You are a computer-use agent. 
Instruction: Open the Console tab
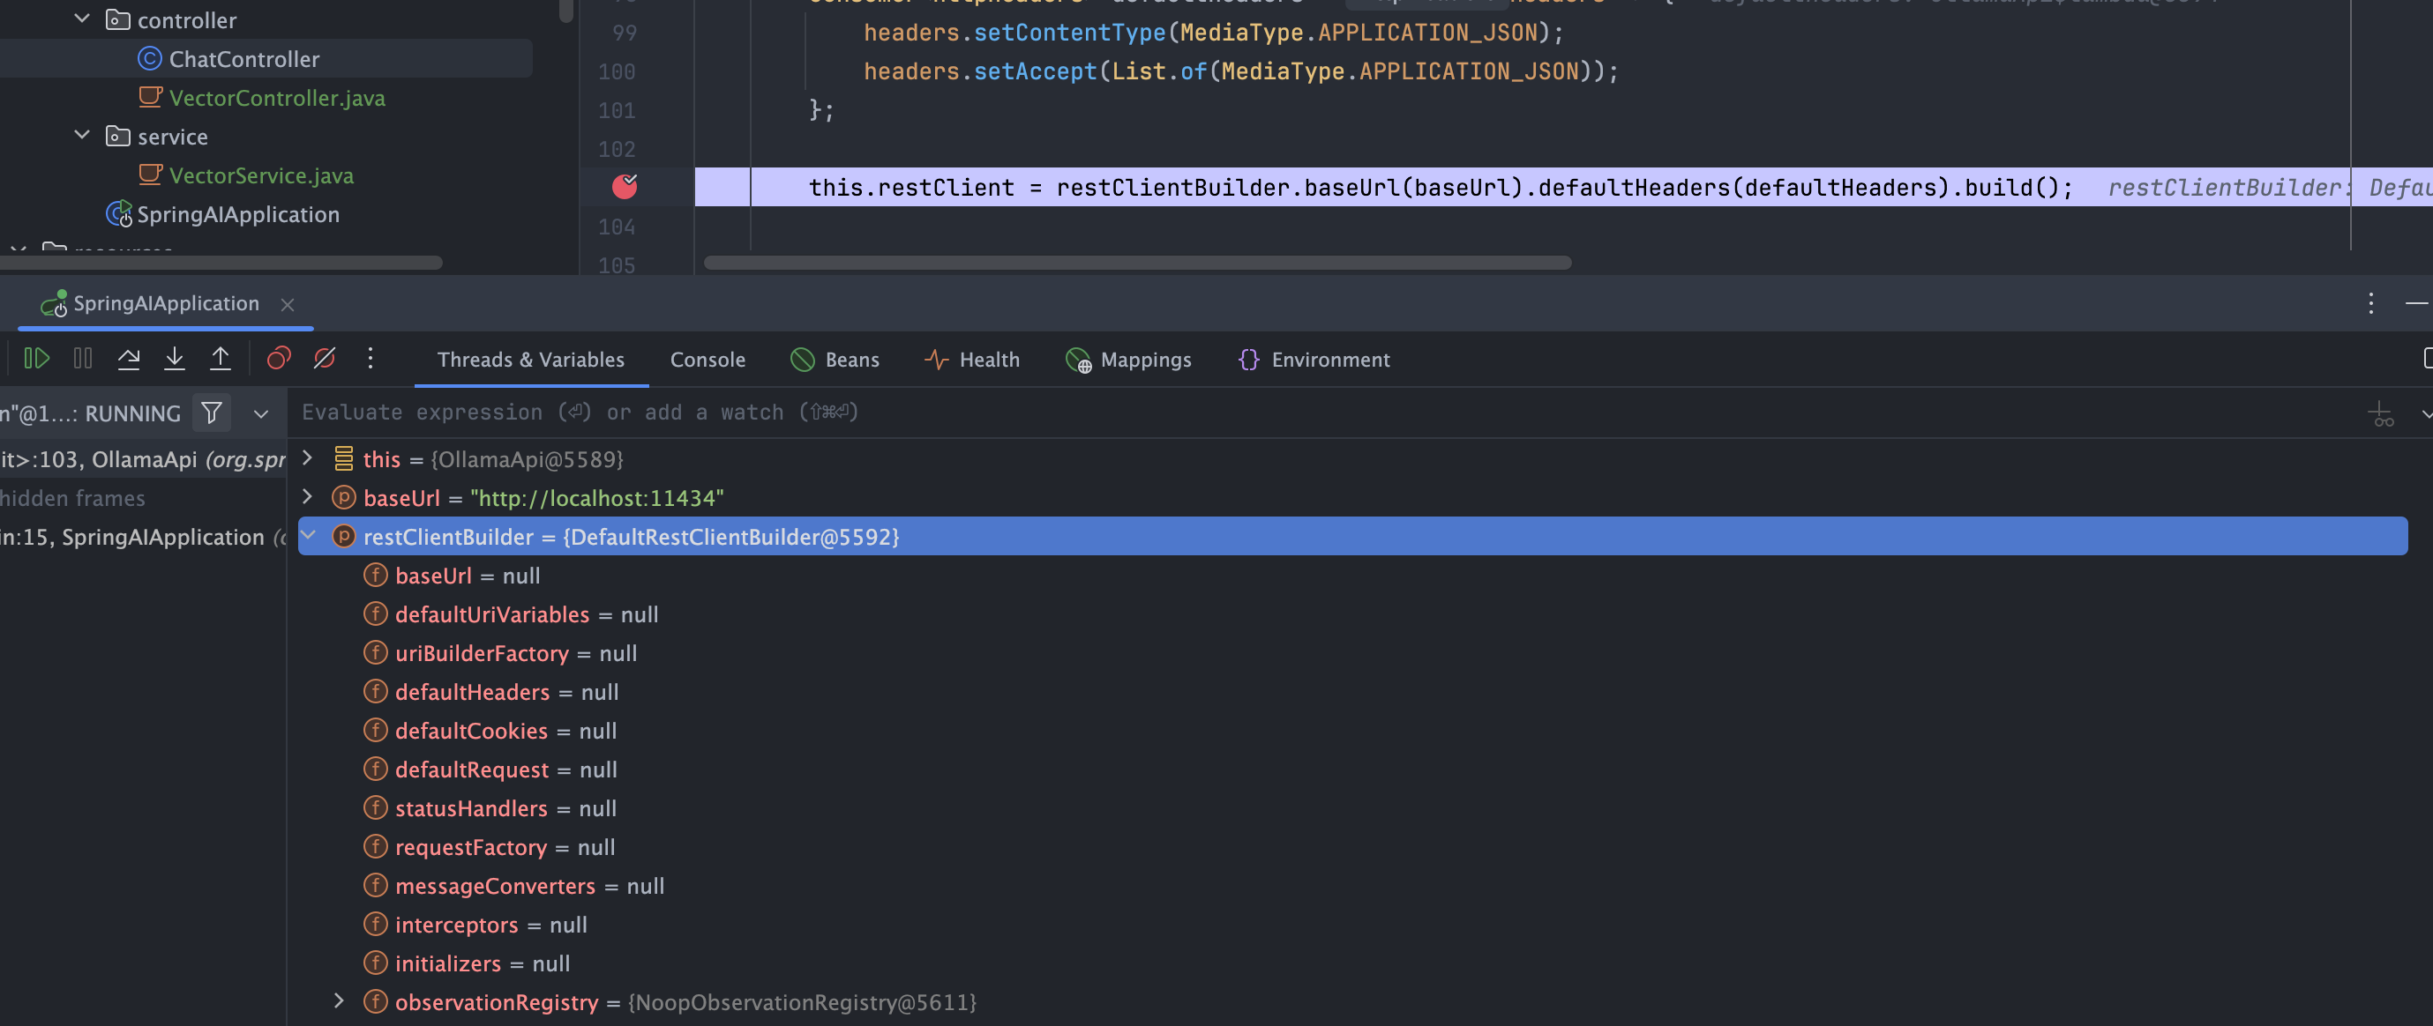click(x=707, y=360)
